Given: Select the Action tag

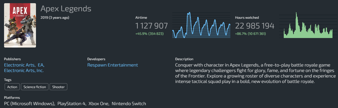Looking at the screenshot, I should pos(12,87).
